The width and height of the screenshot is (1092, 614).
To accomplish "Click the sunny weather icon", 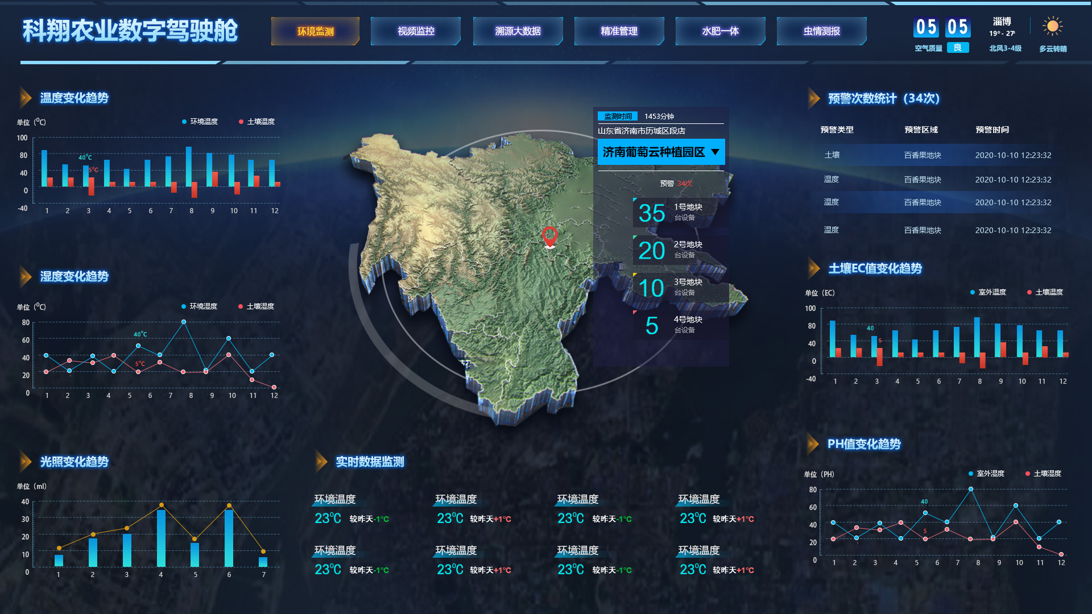I will point(1052,27).
